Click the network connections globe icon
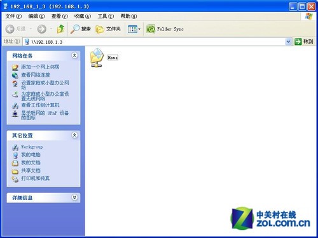Viewport: 318px width, 238px height. click(x=15, y=76)
